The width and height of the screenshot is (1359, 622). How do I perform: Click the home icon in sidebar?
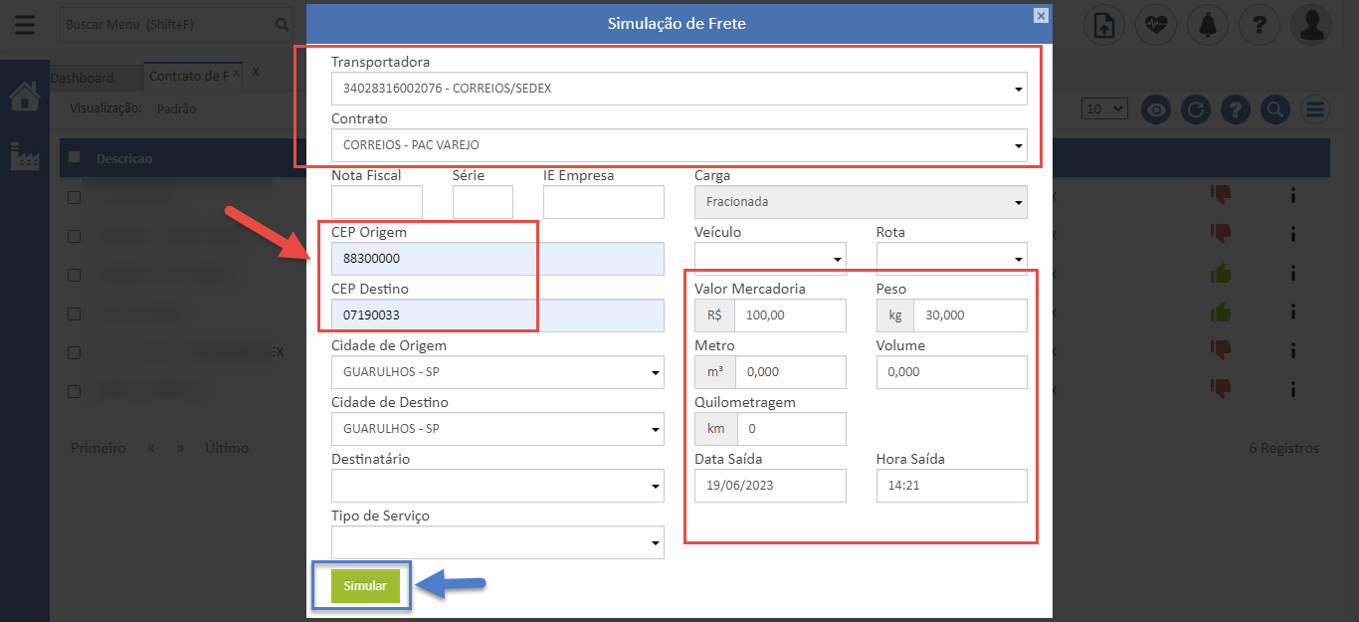[x=24, y=97]
